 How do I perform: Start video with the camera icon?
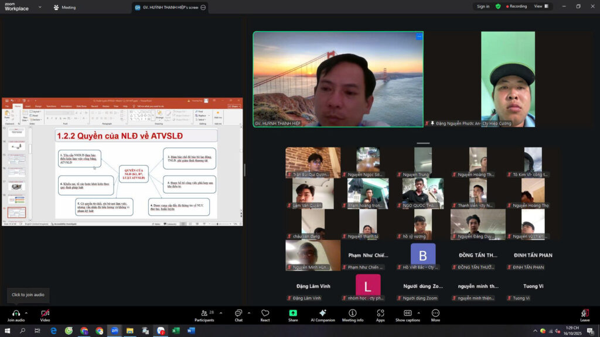[x=45, y=313]
